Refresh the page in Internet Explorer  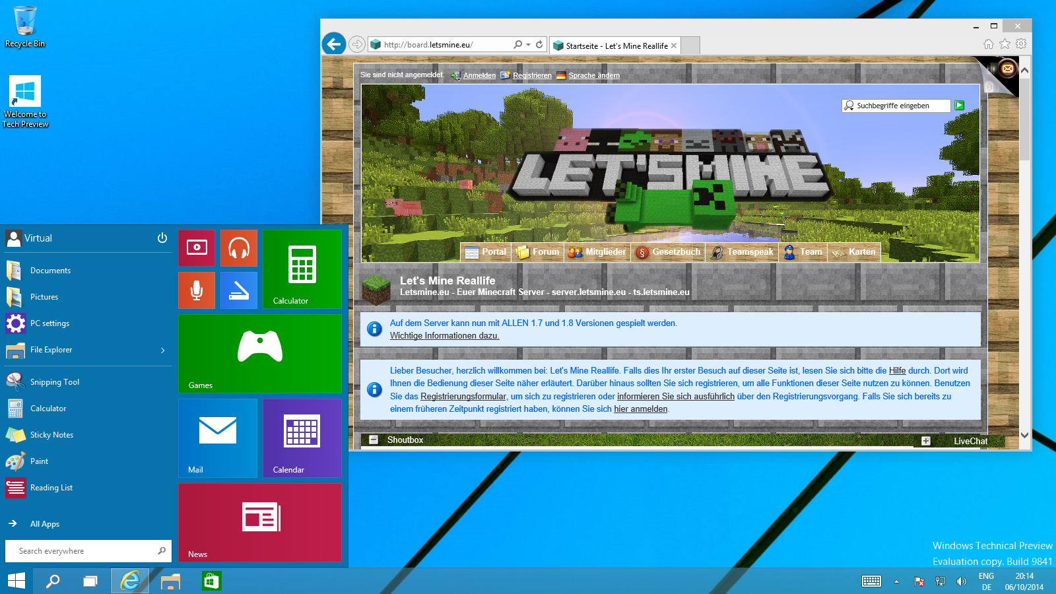click(539, 44)
